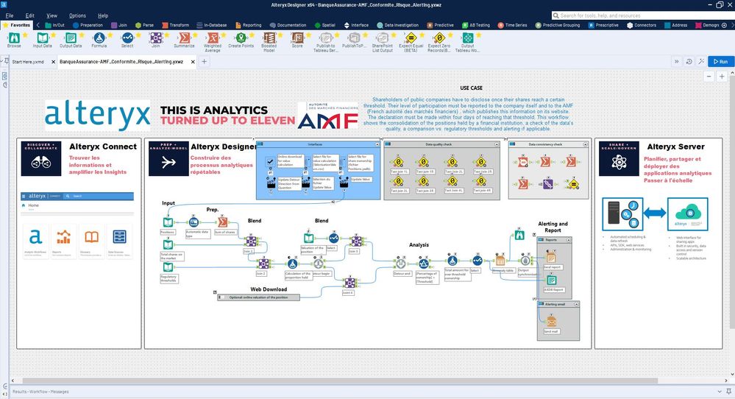Zoom in canvas with plus button
Viewport: 735px width, 399px height.
point(722,77)
